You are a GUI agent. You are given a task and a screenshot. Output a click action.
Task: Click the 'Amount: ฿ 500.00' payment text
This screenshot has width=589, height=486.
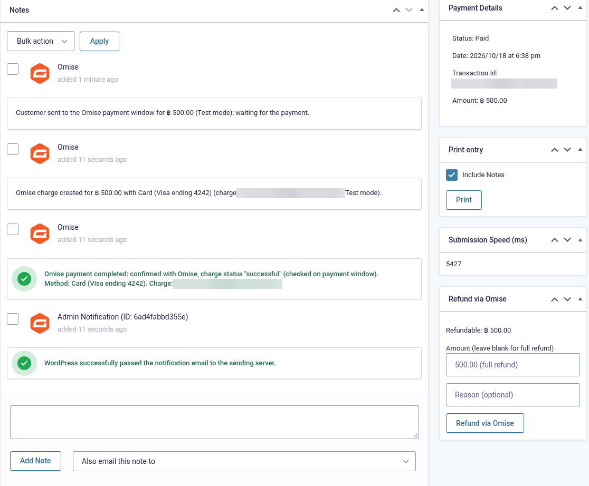(479, 101)
